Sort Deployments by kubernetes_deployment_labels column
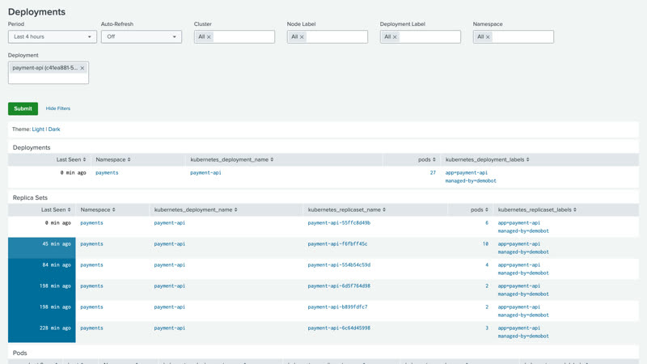Viewport: 647px width, 364px height. point(488,159)
